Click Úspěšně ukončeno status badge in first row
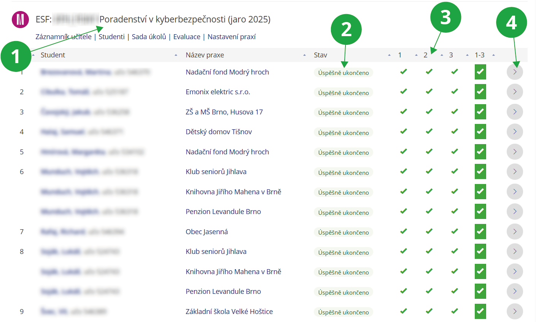Screen dimensions: 536x322 click(x=343, y=73)
